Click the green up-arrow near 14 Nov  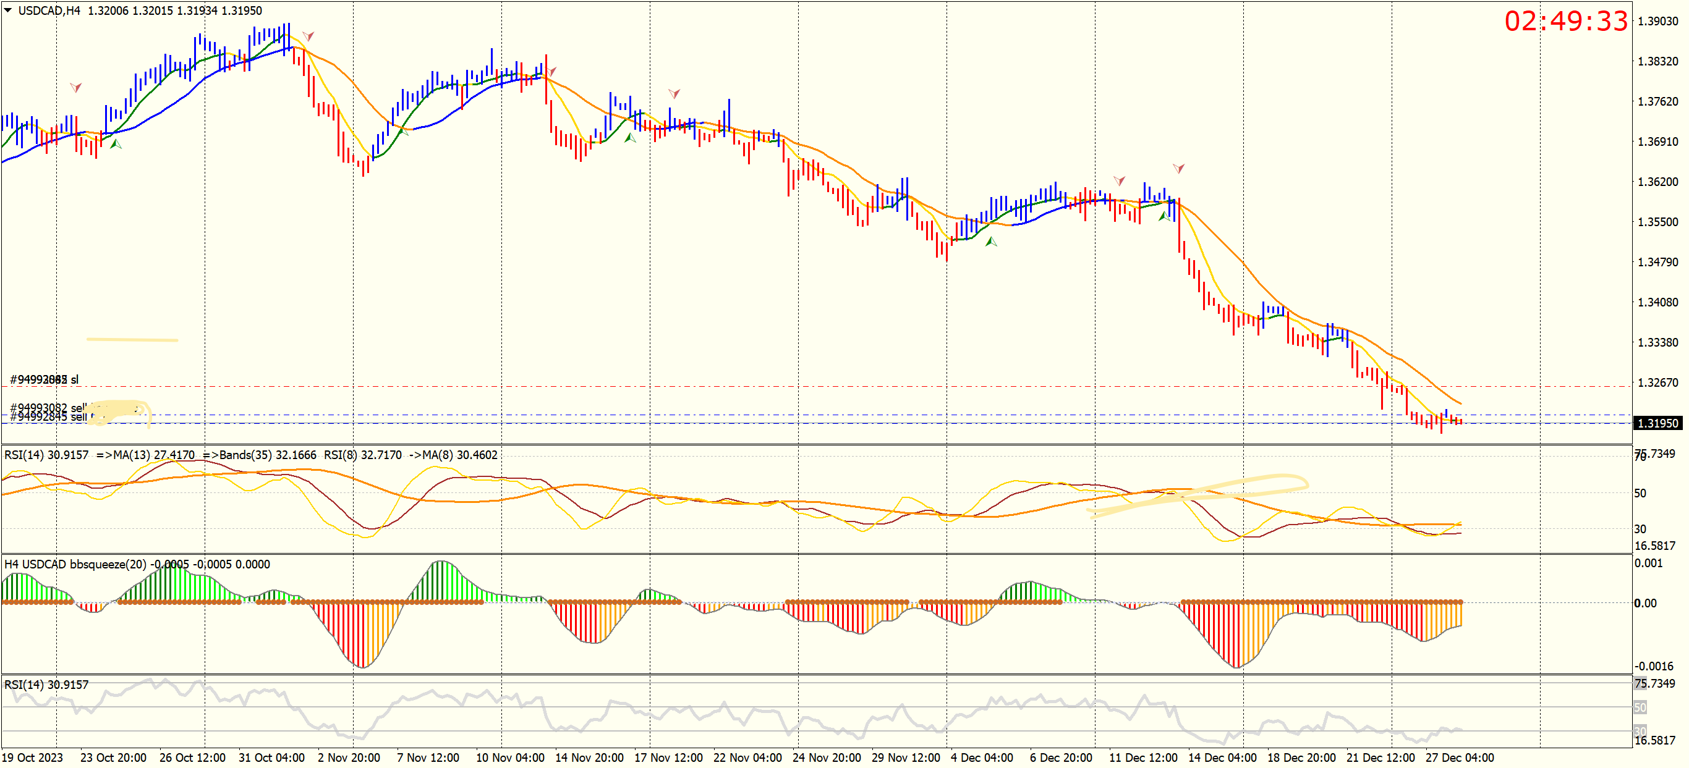[x=630, y=138]
